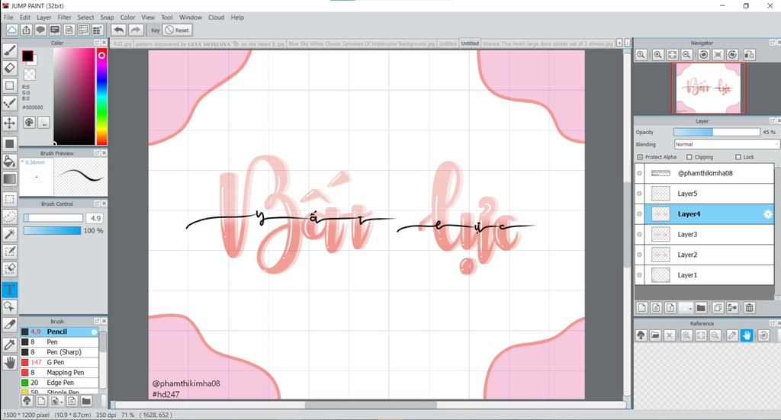Open add-layer type dropdown in Layer panel
781x420 pixels.
686,307
